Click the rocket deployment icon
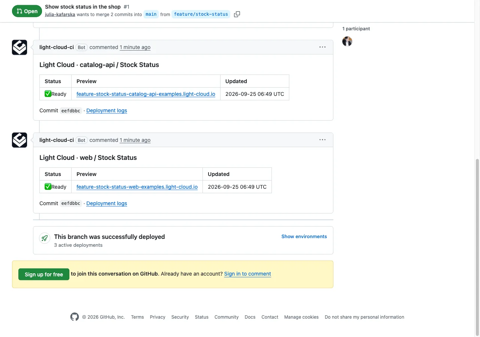Image resolution: width=480 pixels, height=337 pixels. click(45, 238)
